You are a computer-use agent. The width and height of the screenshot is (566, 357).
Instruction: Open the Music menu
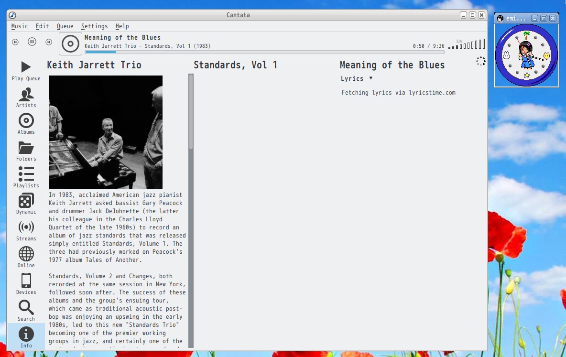click(x=20, y=26)
